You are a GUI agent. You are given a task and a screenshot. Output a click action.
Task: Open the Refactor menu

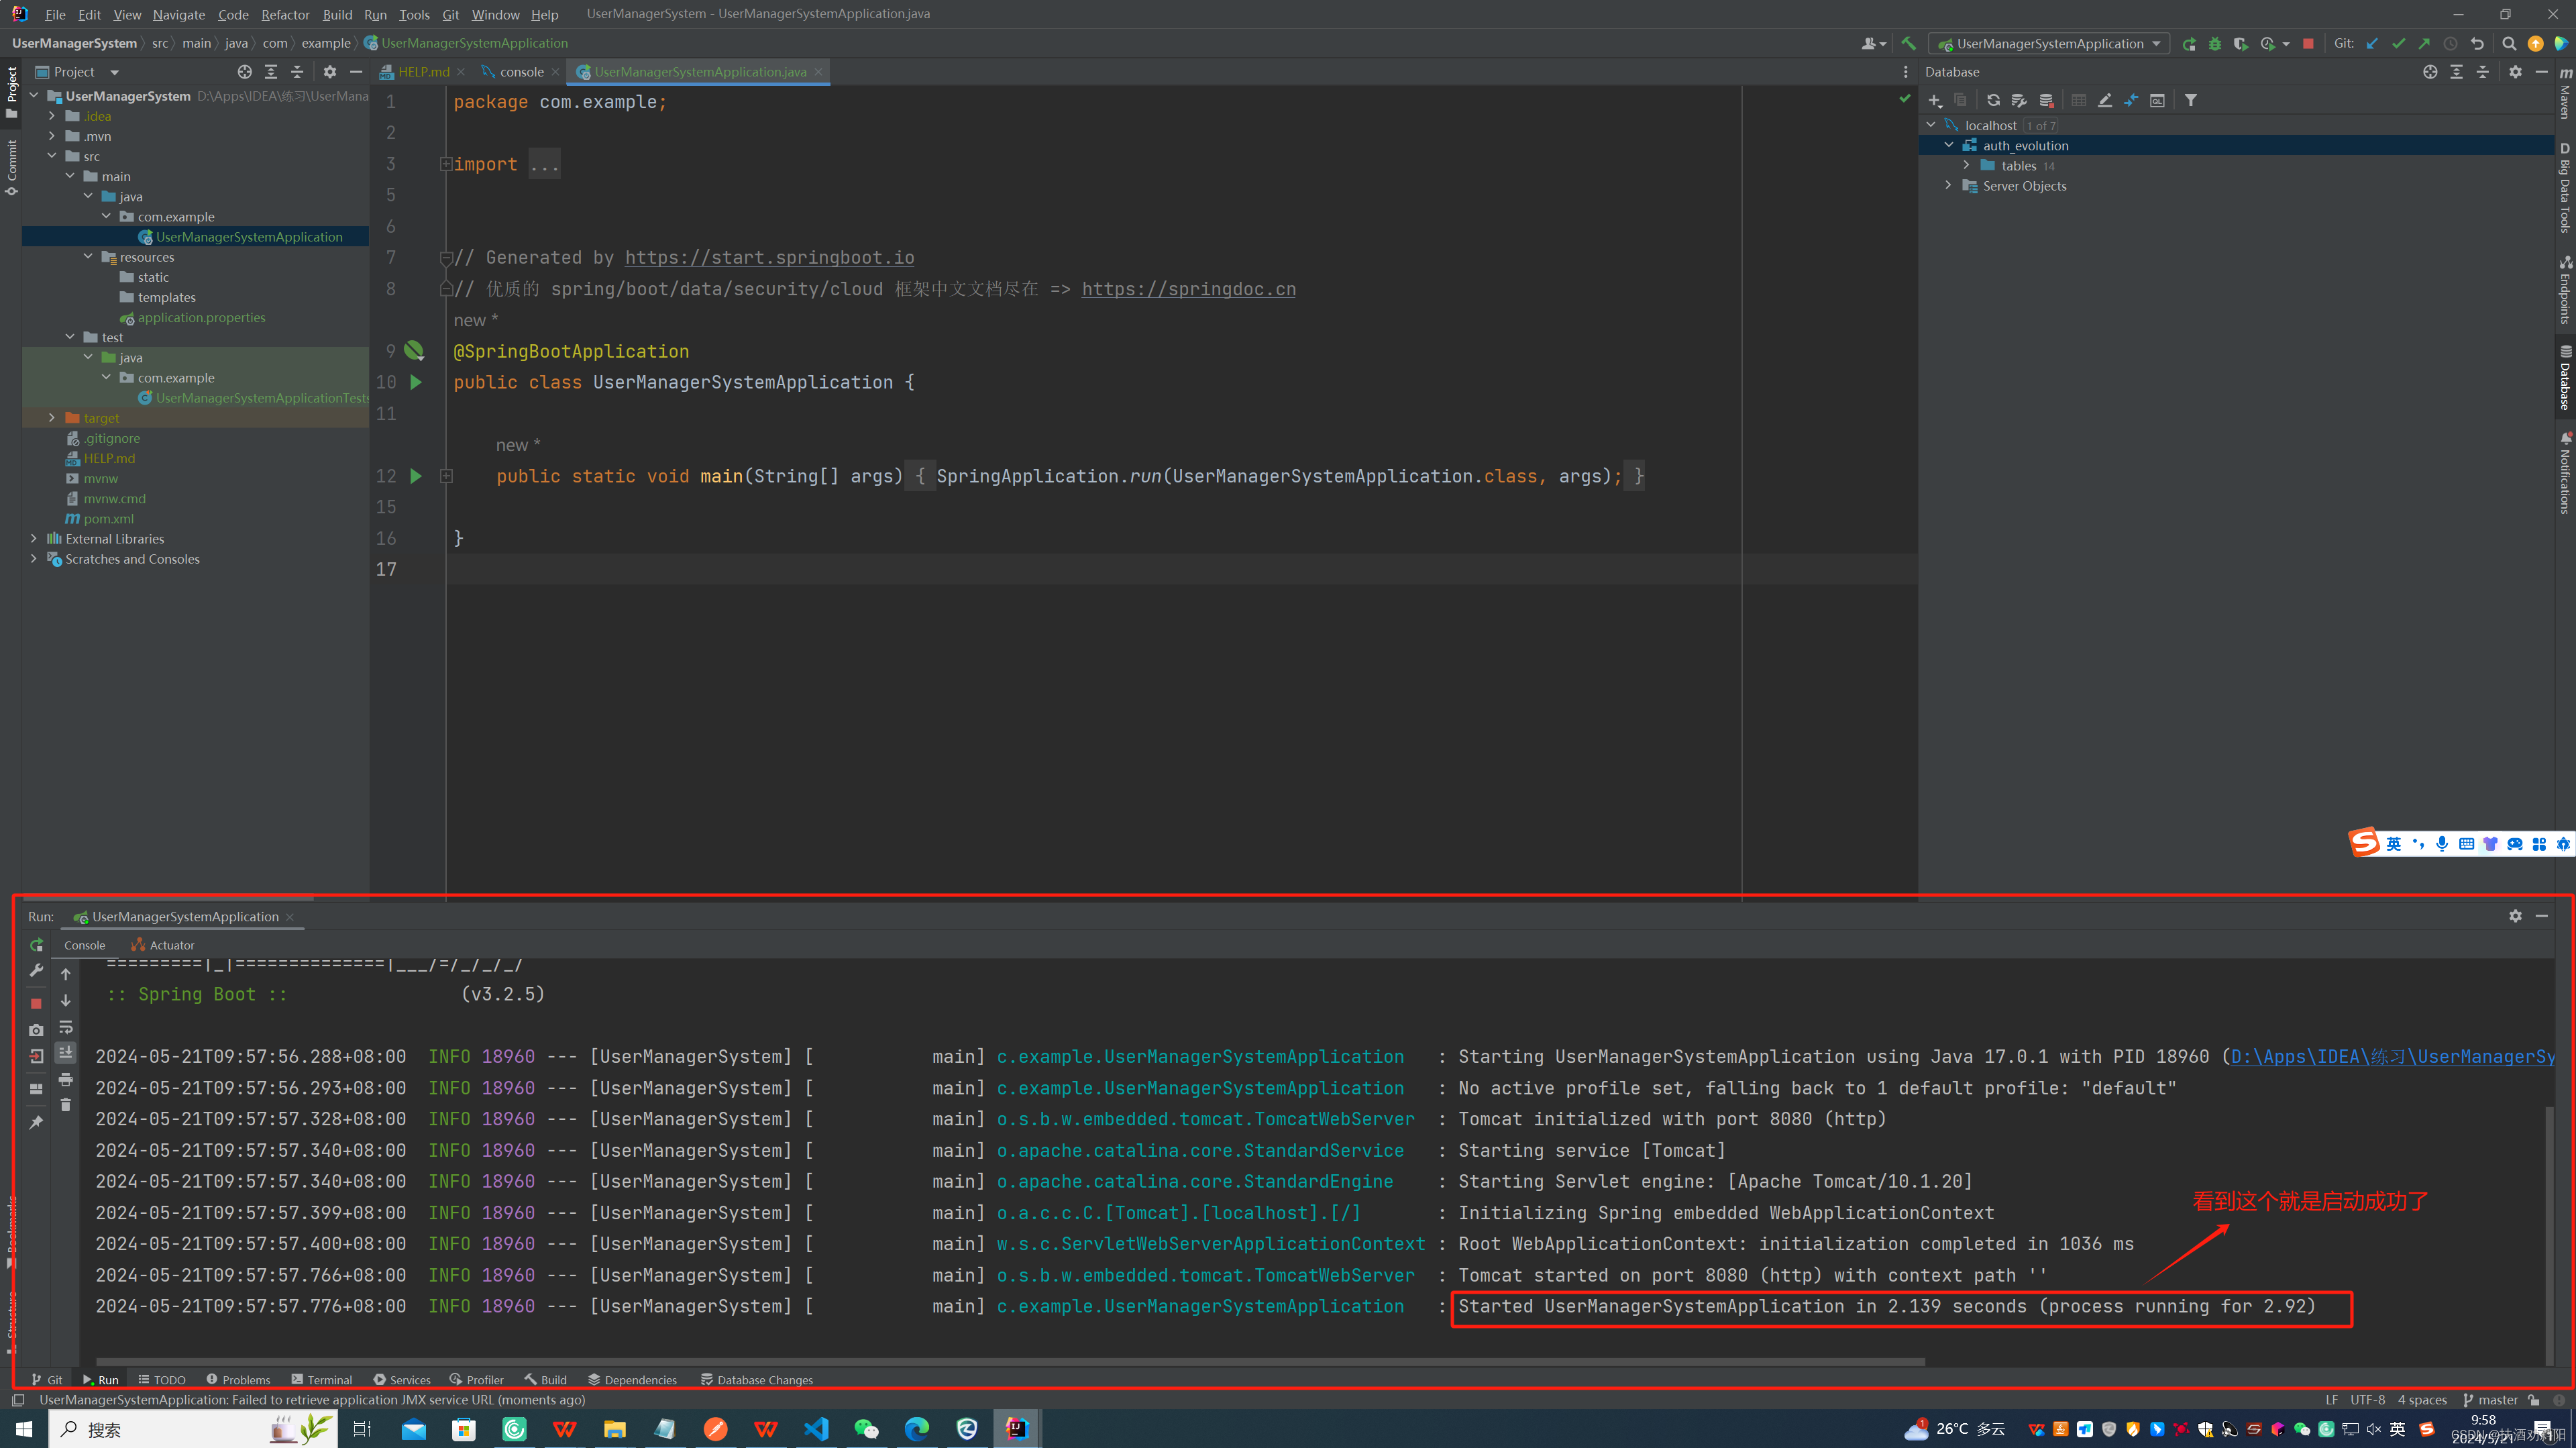point(285,14)
